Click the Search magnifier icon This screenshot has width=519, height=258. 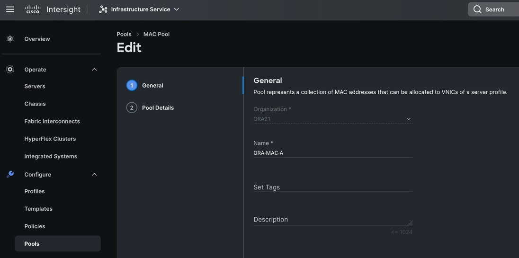click(477, 9)
